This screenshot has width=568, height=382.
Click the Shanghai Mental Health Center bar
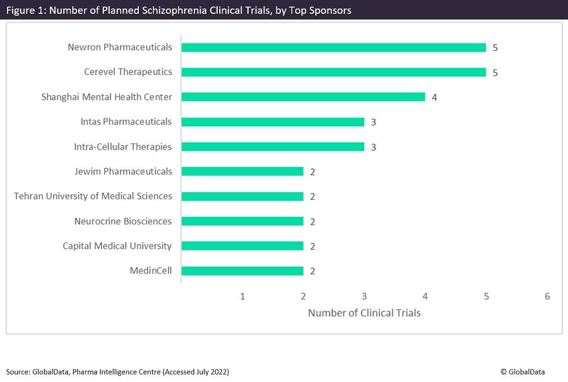(303, 97)
